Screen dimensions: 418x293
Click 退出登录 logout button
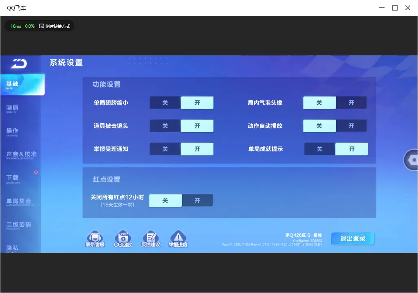353,238
